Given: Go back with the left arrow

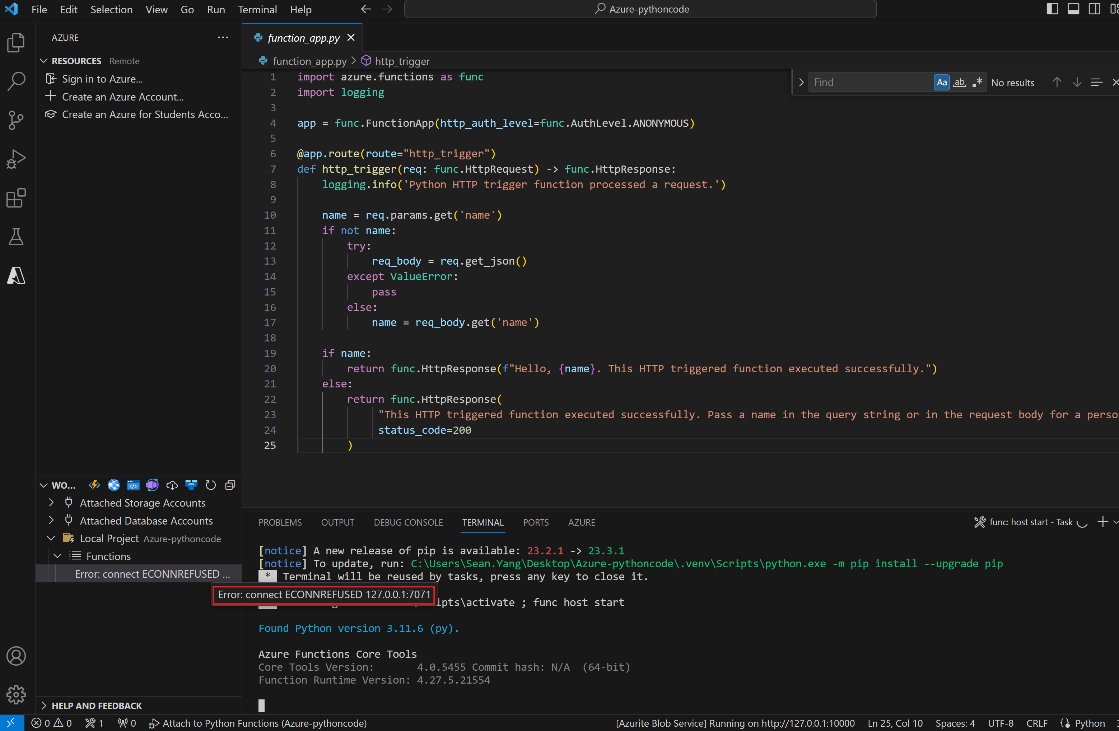Looking at the screenshot, I should point(366,9).
